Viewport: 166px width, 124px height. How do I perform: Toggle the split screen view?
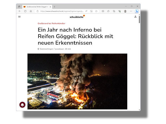point(103,11)
